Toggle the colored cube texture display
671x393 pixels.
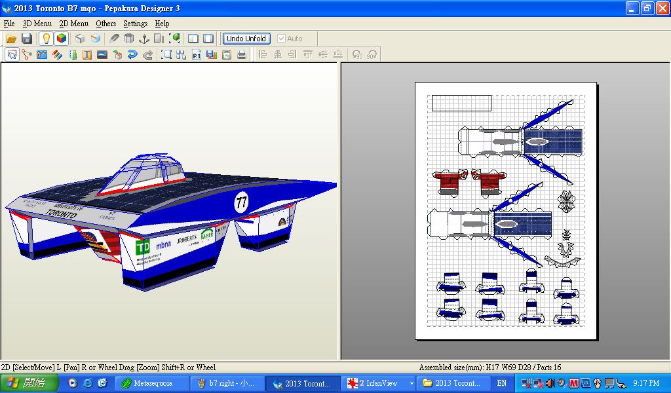[x=61, y=39]
